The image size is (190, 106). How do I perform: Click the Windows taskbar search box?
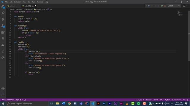(x=27, y=104)
